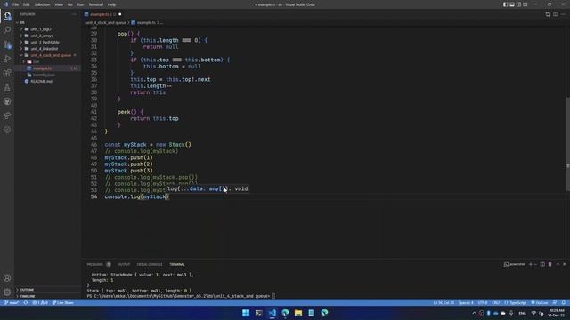
Task: Switch to the Output panel tab
Action: 124,264
